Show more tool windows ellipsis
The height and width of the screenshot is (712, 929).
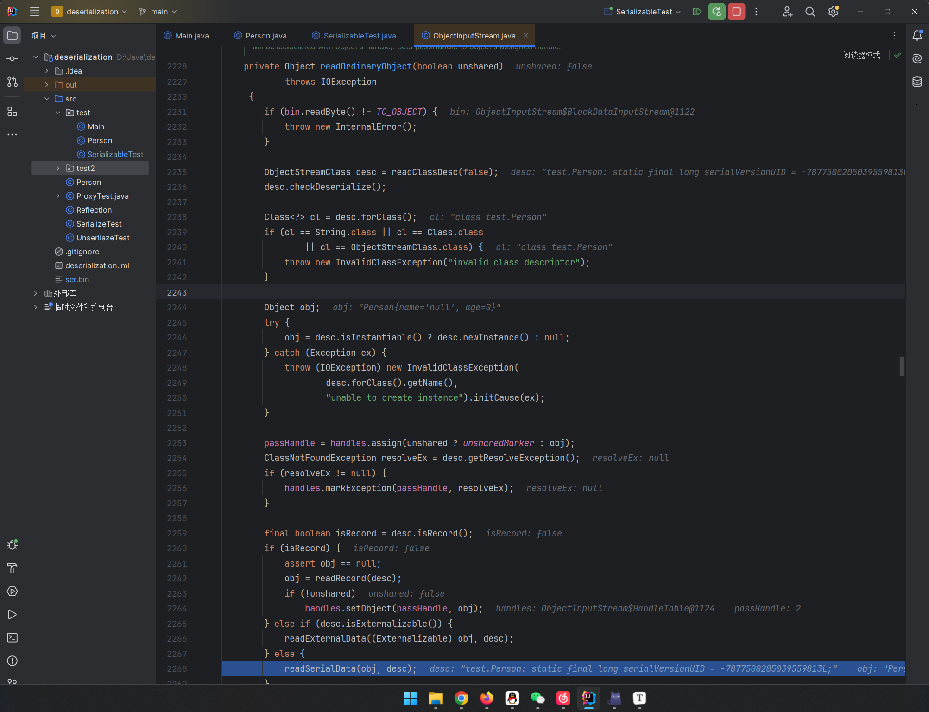tap(13, 135)
